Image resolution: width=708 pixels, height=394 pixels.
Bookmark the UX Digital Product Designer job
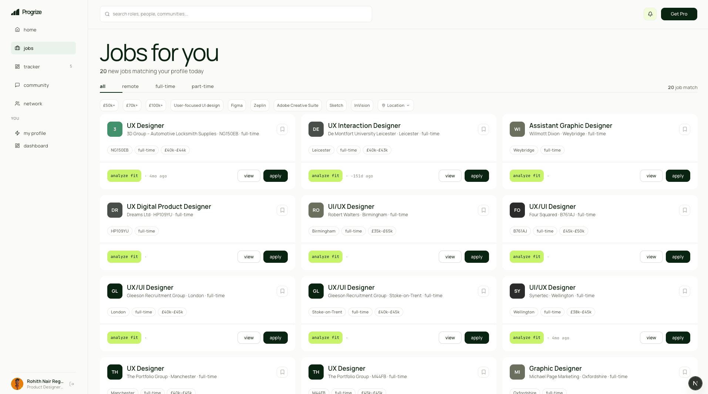pyautogui.click(x=282, y=210)
